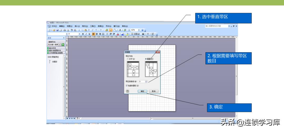Open the search shapes dropdown arrow
The image size is (284, 130).
pos(59,45)
